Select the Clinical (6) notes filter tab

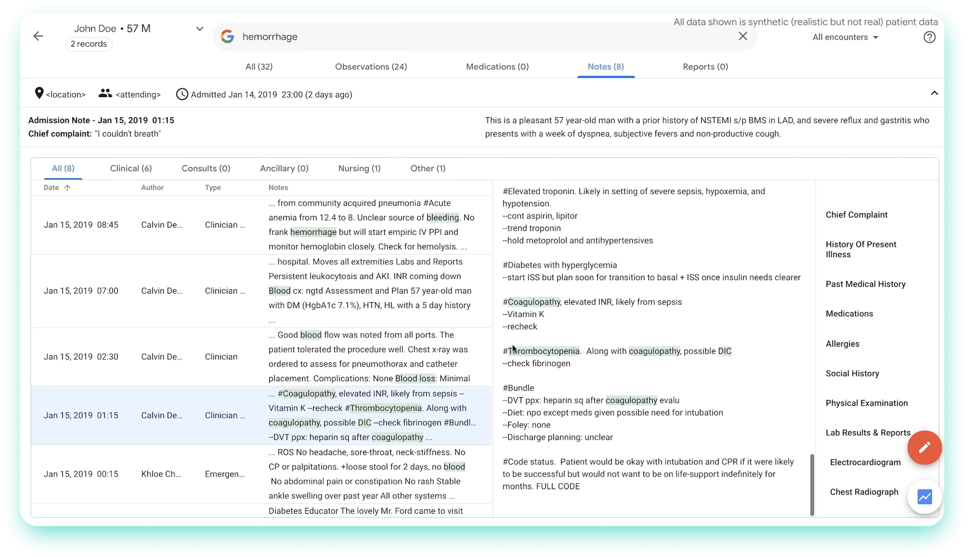(x=131, y=168)
